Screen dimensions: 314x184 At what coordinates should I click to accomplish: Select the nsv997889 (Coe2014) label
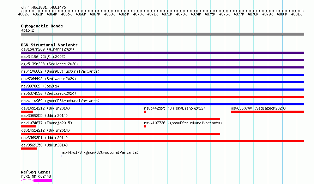pyautogui.click(x=41, y=86)
